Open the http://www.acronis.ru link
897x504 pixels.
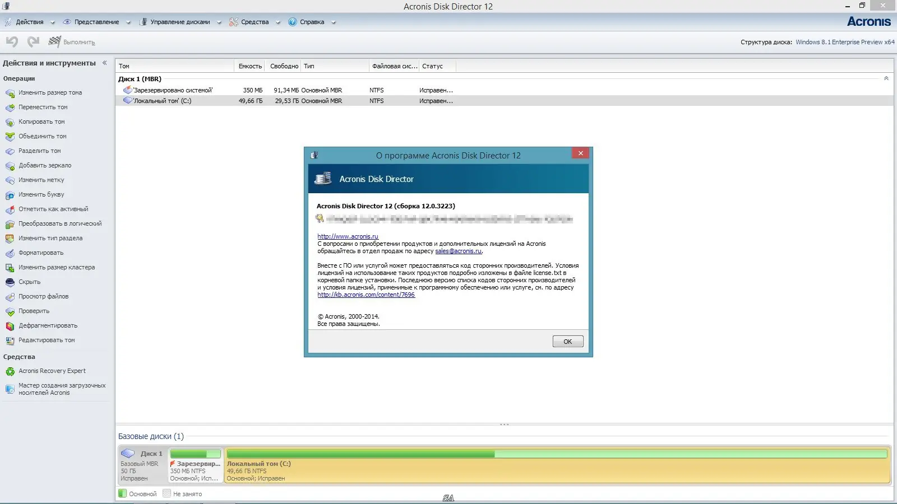(348, 236)
